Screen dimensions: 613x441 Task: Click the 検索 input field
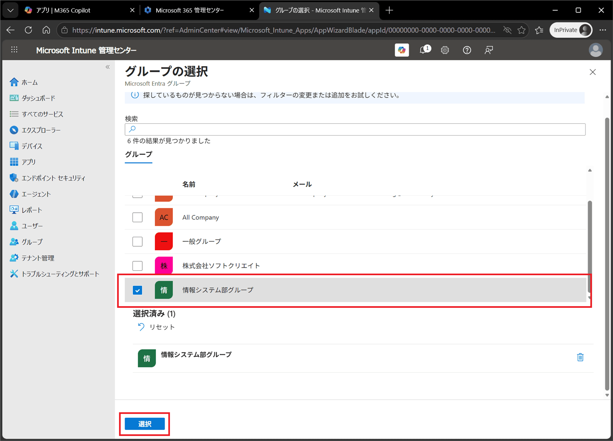(x=355, y=129)
